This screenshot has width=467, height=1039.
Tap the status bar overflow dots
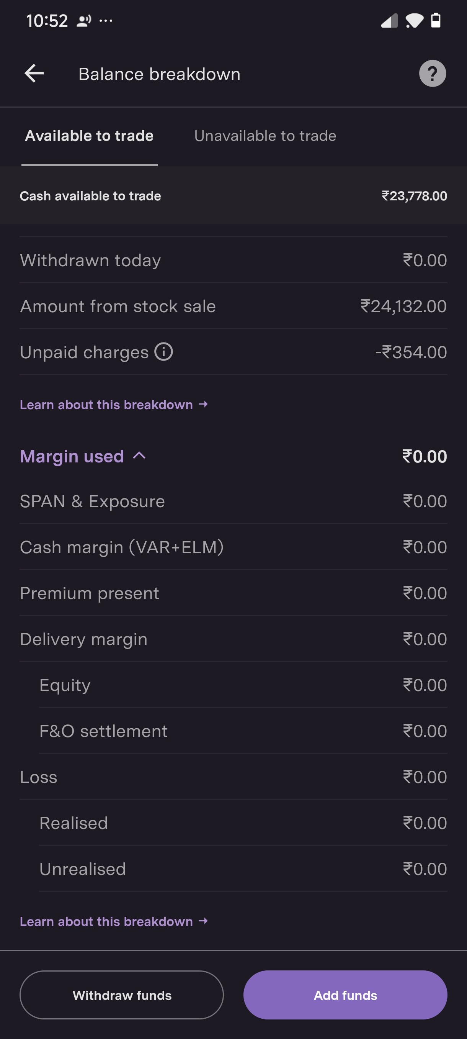106,21
